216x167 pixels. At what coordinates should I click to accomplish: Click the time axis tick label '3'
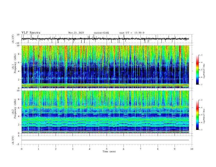(73, 149)
